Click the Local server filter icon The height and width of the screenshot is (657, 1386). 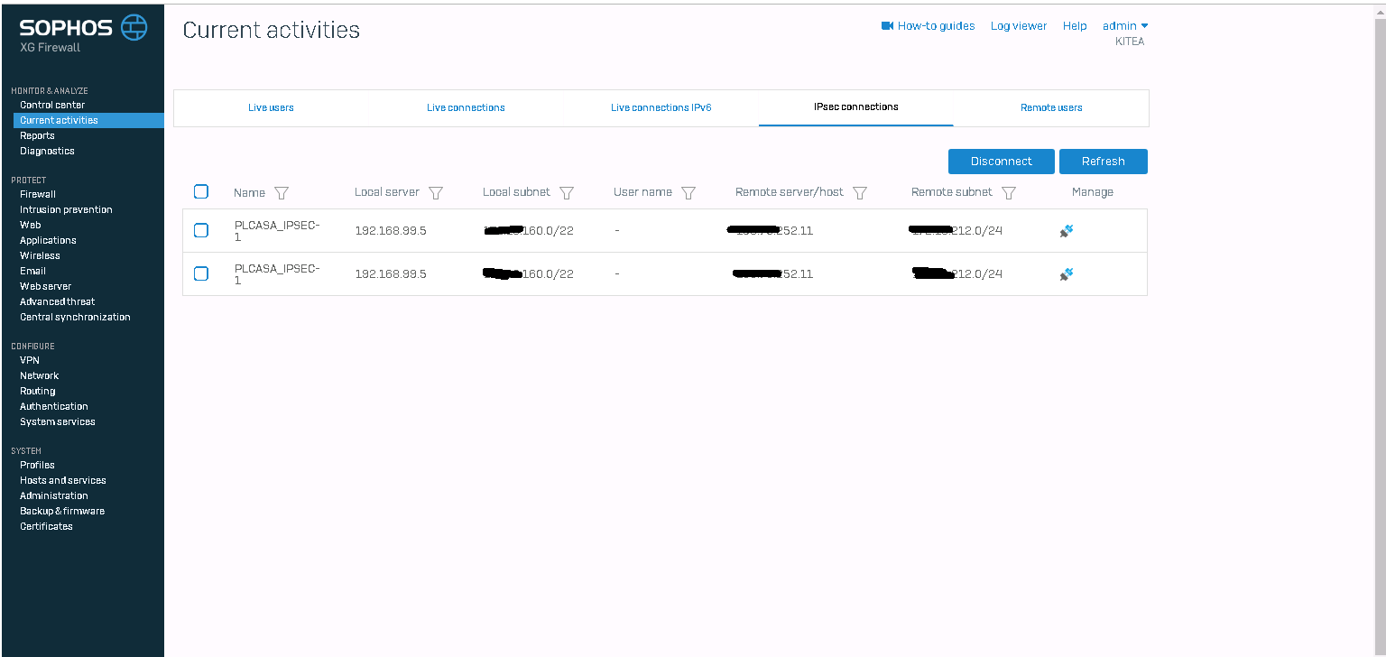[x=436, y=193]
